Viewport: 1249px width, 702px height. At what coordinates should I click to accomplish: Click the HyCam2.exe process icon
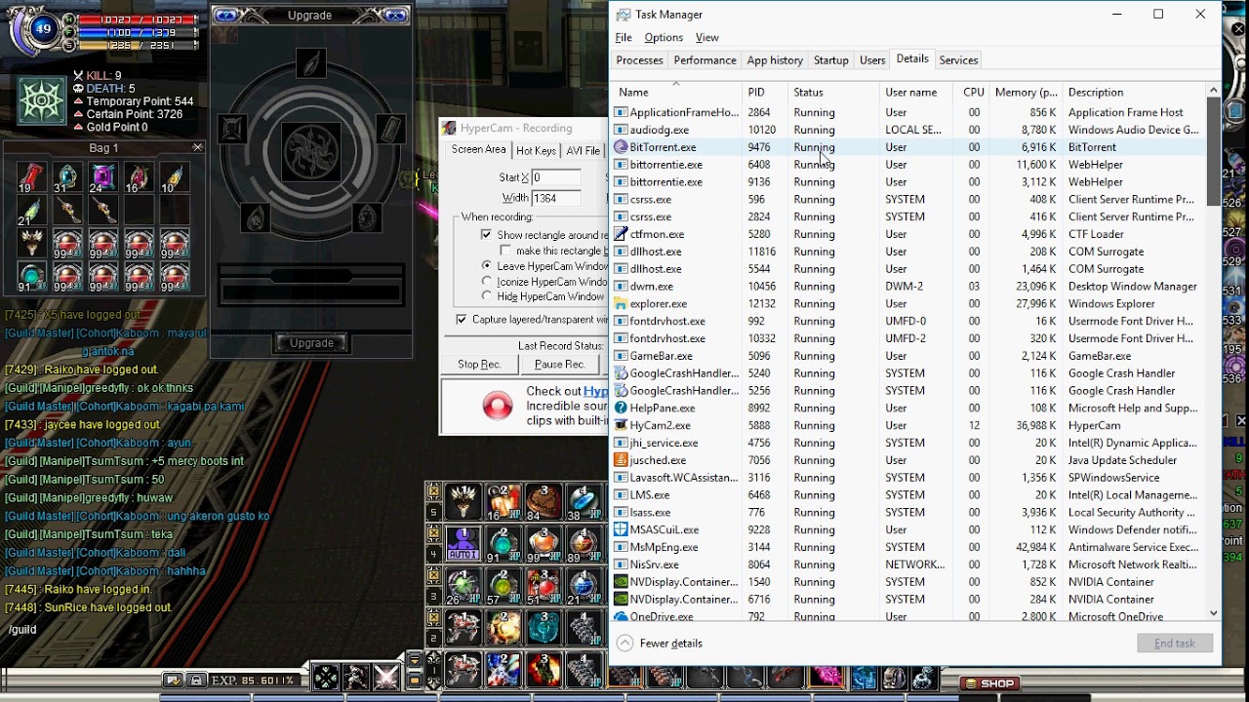pos(621,425)
